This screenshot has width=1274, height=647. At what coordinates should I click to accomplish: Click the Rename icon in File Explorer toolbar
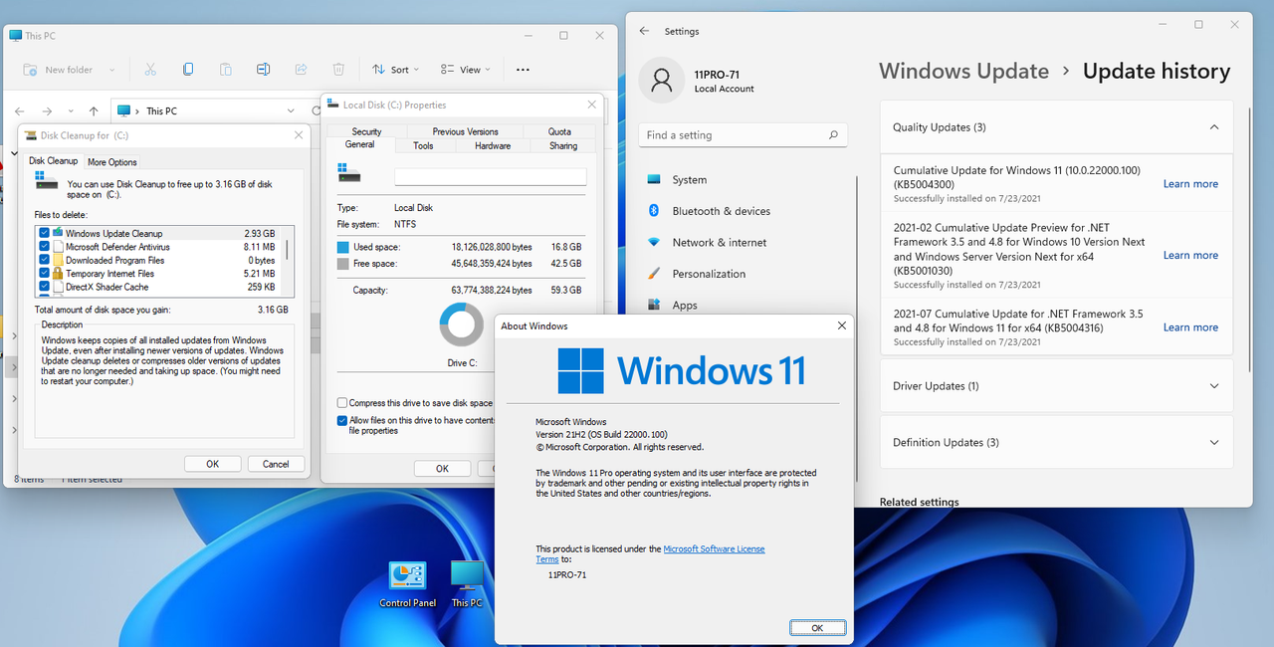tap(263, 70)
